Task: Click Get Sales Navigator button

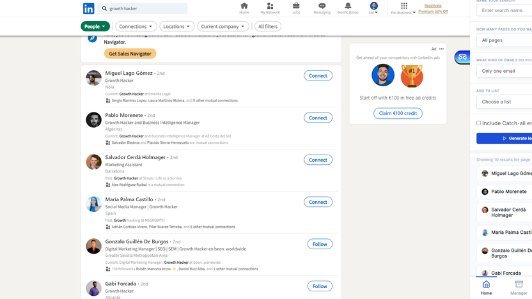Action: pos(130,54)
